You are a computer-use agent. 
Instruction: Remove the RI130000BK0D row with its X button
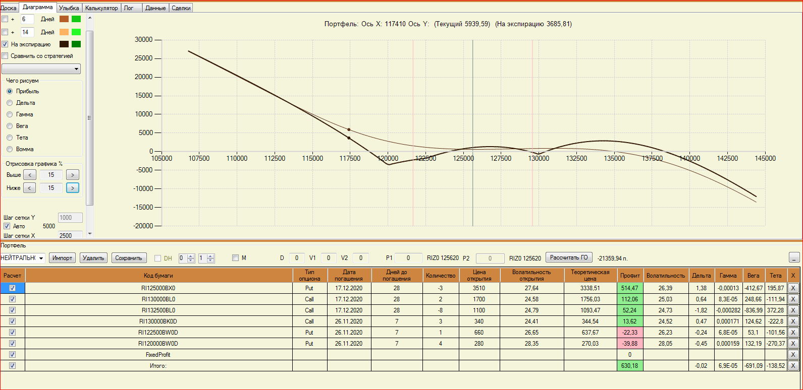click(x=793, y=321)
